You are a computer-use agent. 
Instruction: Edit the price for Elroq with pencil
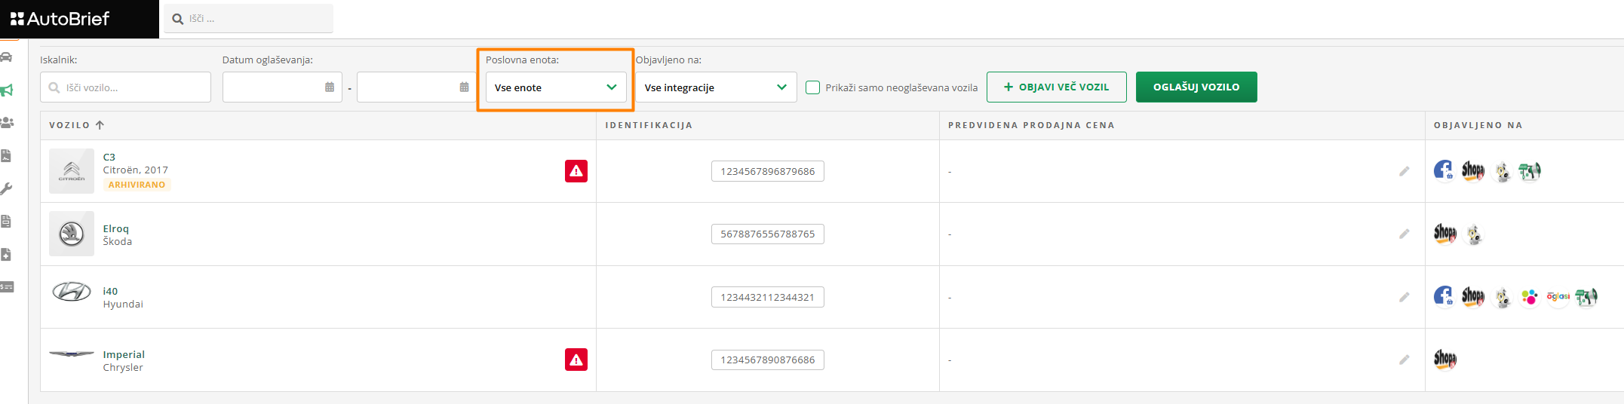point(1404,234)
